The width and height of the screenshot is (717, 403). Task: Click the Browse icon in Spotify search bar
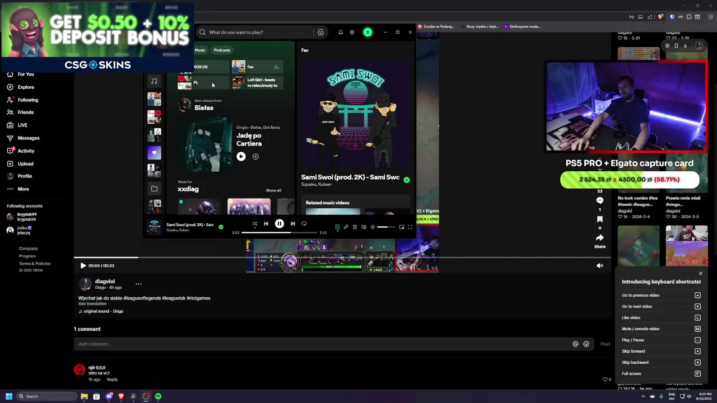(x=320, y=32)
